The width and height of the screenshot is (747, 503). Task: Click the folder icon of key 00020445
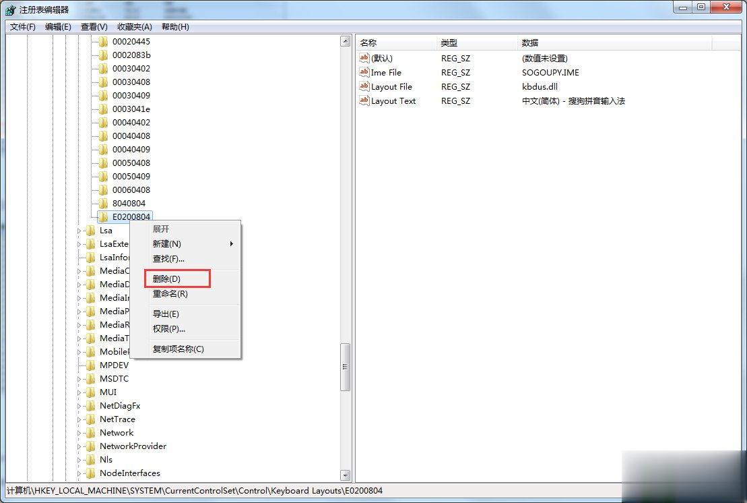[x=103, y=42]
